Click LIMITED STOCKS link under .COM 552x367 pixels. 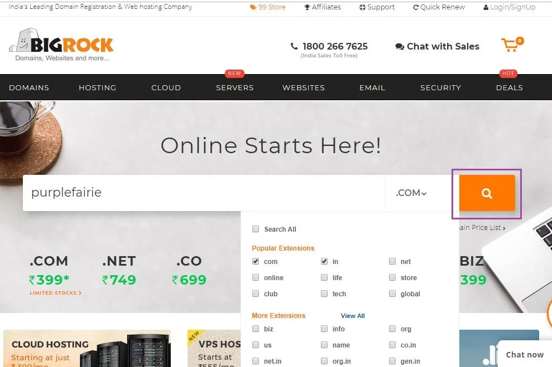[x=55, y=292]
